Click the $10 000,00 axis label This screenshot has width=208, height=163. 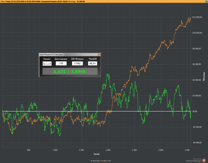pos(197,33)
